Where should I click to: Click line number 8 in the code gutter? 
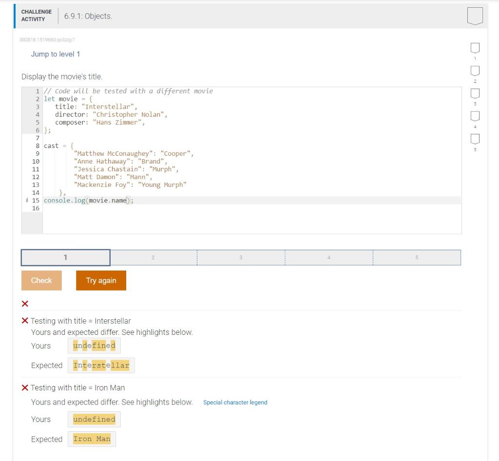point(36,146)
